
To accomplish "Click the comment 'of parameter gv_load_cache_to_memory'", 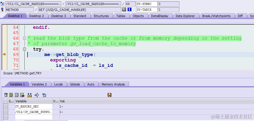I will pos(84,44).
